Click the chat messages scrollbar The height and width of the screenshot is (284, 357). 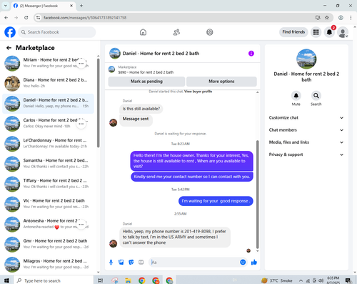[x=257, y=195]
